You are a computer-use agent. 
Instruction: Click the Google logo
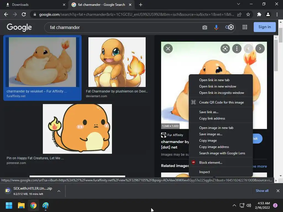(x=19, y=27)
